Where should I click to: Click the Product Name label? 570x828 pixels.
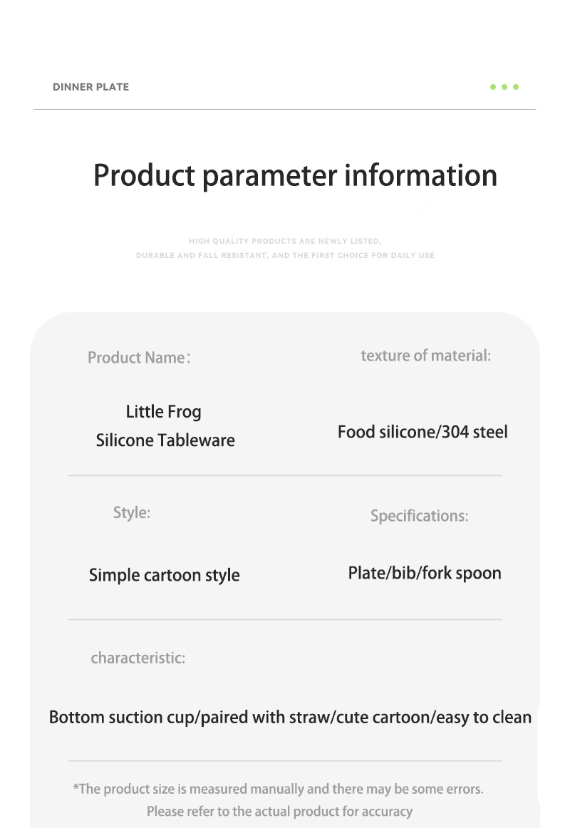pos(138,358)
